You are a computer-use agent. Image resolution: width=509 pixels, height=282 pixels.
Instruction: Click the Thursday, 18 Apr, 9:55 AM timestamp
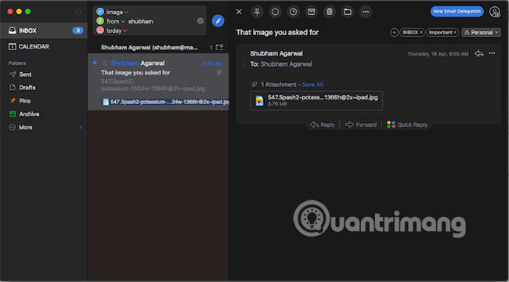click(438, 54)
